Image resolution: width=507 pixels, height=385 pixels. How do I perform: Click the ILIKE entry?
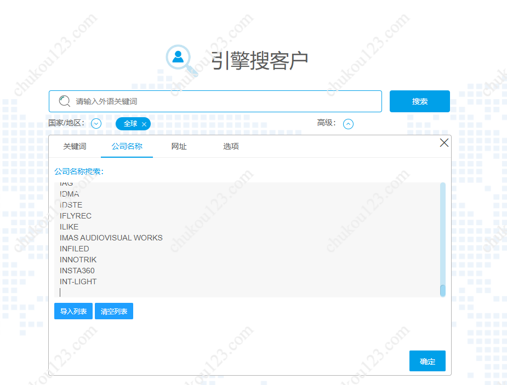(69, 227)
